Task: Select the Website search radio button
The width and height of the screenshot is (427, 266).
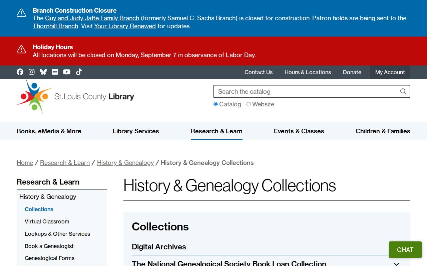Action: tap(249, 104)
